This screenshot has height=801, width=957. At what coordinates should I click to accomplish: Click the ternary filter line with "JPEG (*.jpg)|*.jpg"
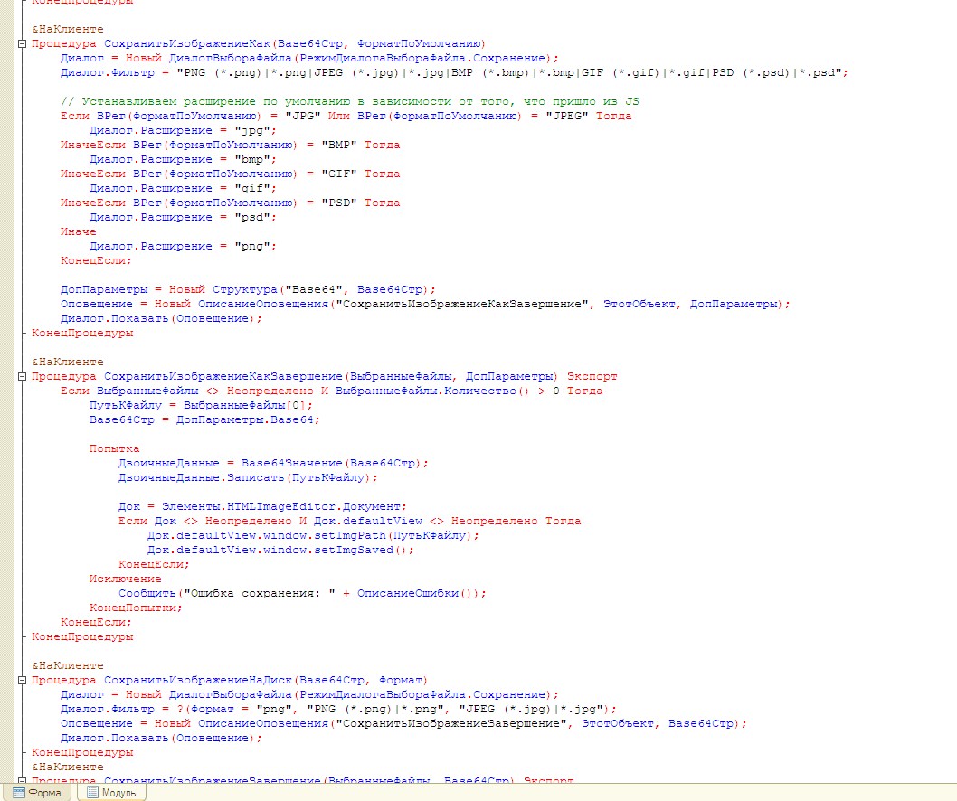[x=338, y=710]
